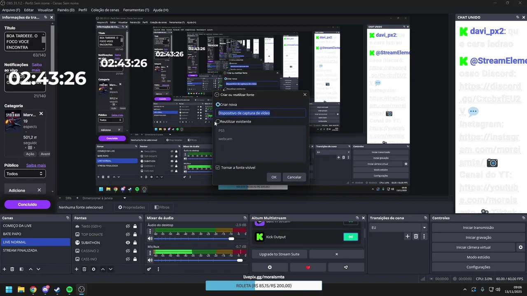Open Coleção de cenas menu
527x296 pixels.
pos(106,10)
